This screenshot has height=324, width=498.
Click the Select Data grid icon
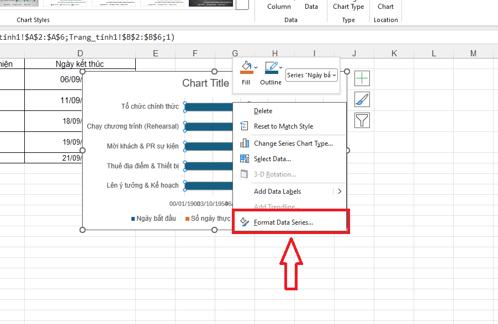pos(244,158)
